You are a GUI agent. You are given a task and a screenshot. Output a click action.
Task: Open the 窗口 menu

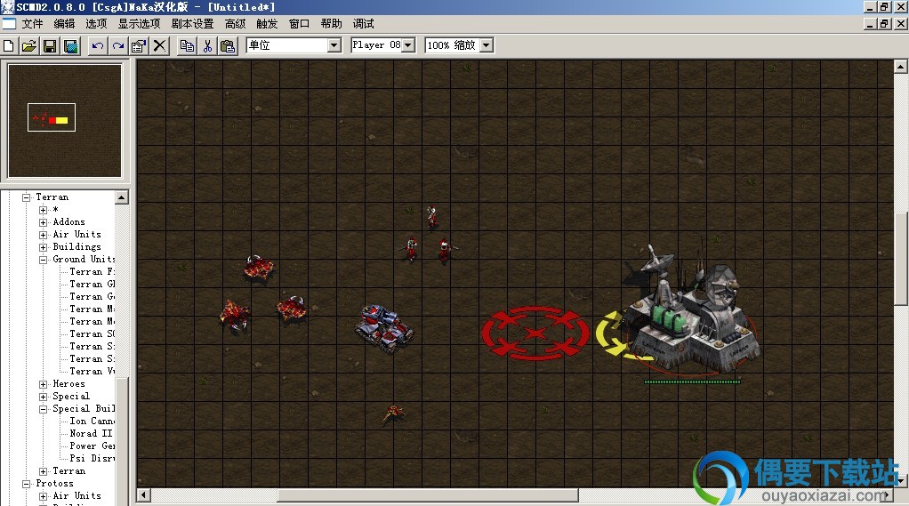coord(299,24)
